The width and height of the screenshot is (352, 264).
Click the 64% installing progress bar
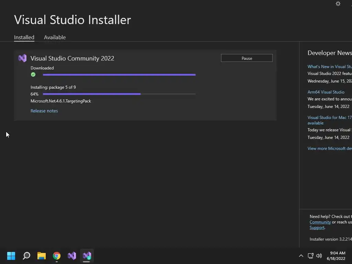(119, 94)
